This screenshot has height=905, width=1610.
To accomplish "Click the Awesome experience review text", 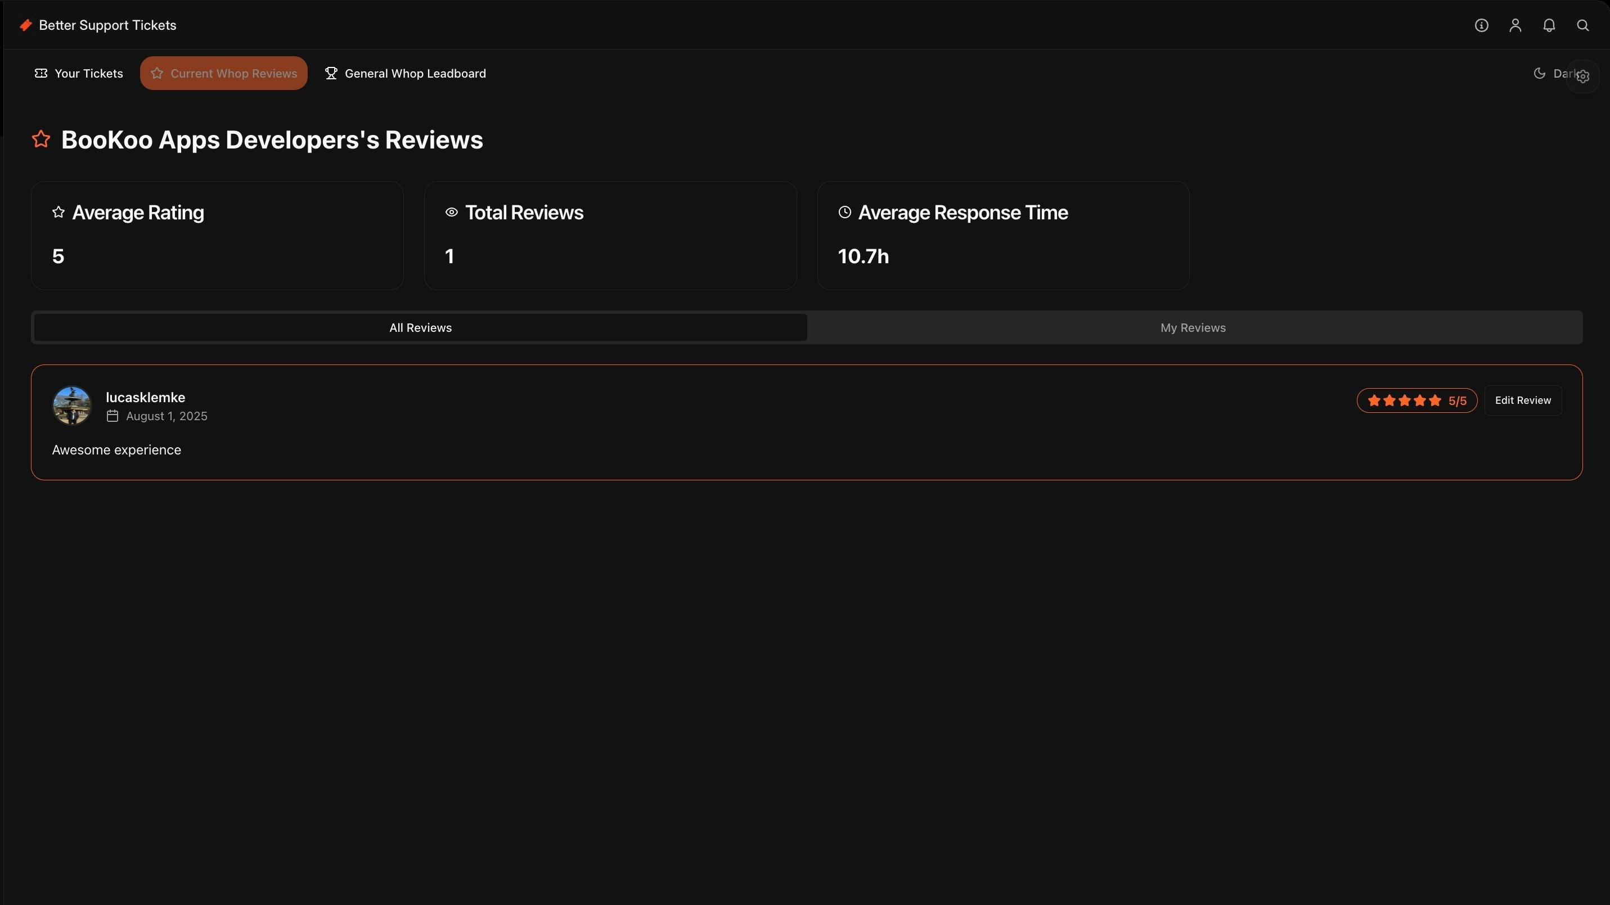I will [x=117, y=450].
